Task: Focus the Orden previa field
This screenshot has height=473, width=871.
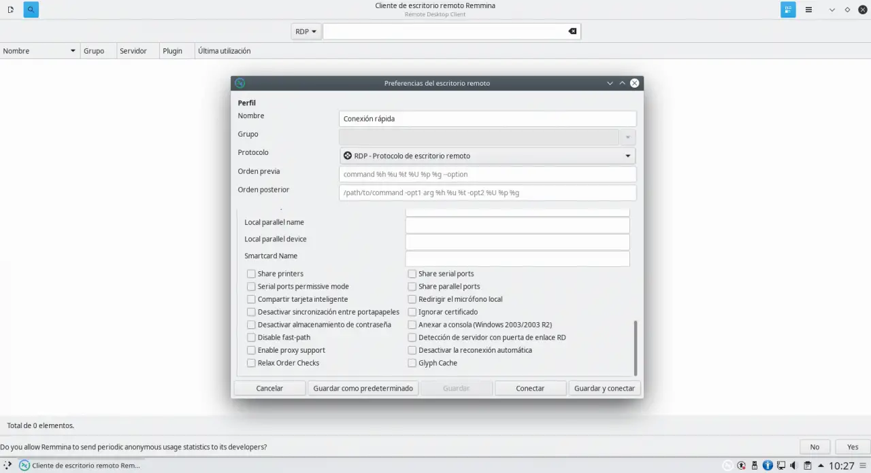Action: 487,174
